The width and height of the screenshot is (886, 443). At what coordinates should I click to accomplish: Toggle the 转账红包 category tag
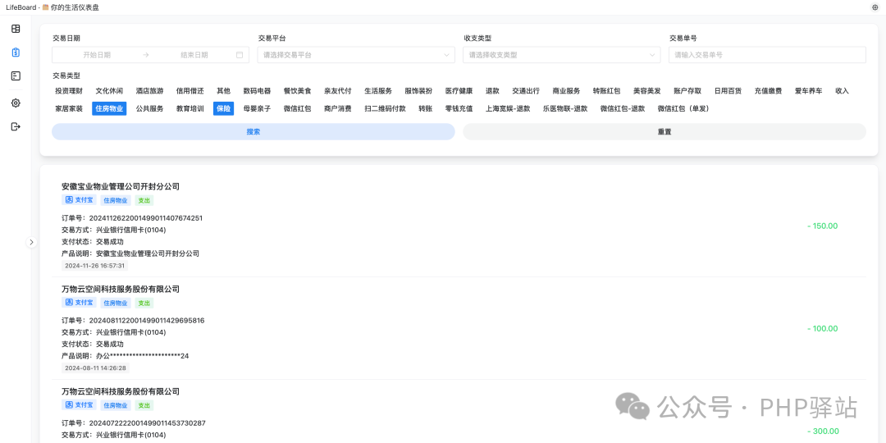[x=607, y=91]
